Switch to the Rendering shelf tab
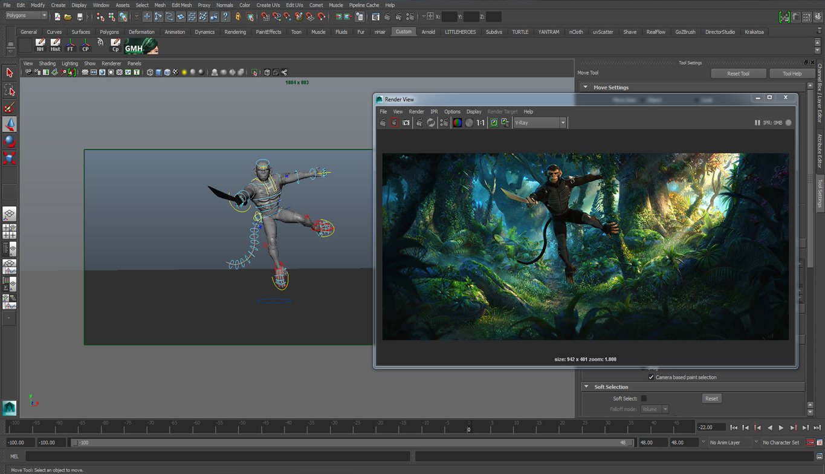This screenshot has width=825, height=474. [x=235, y=31]
